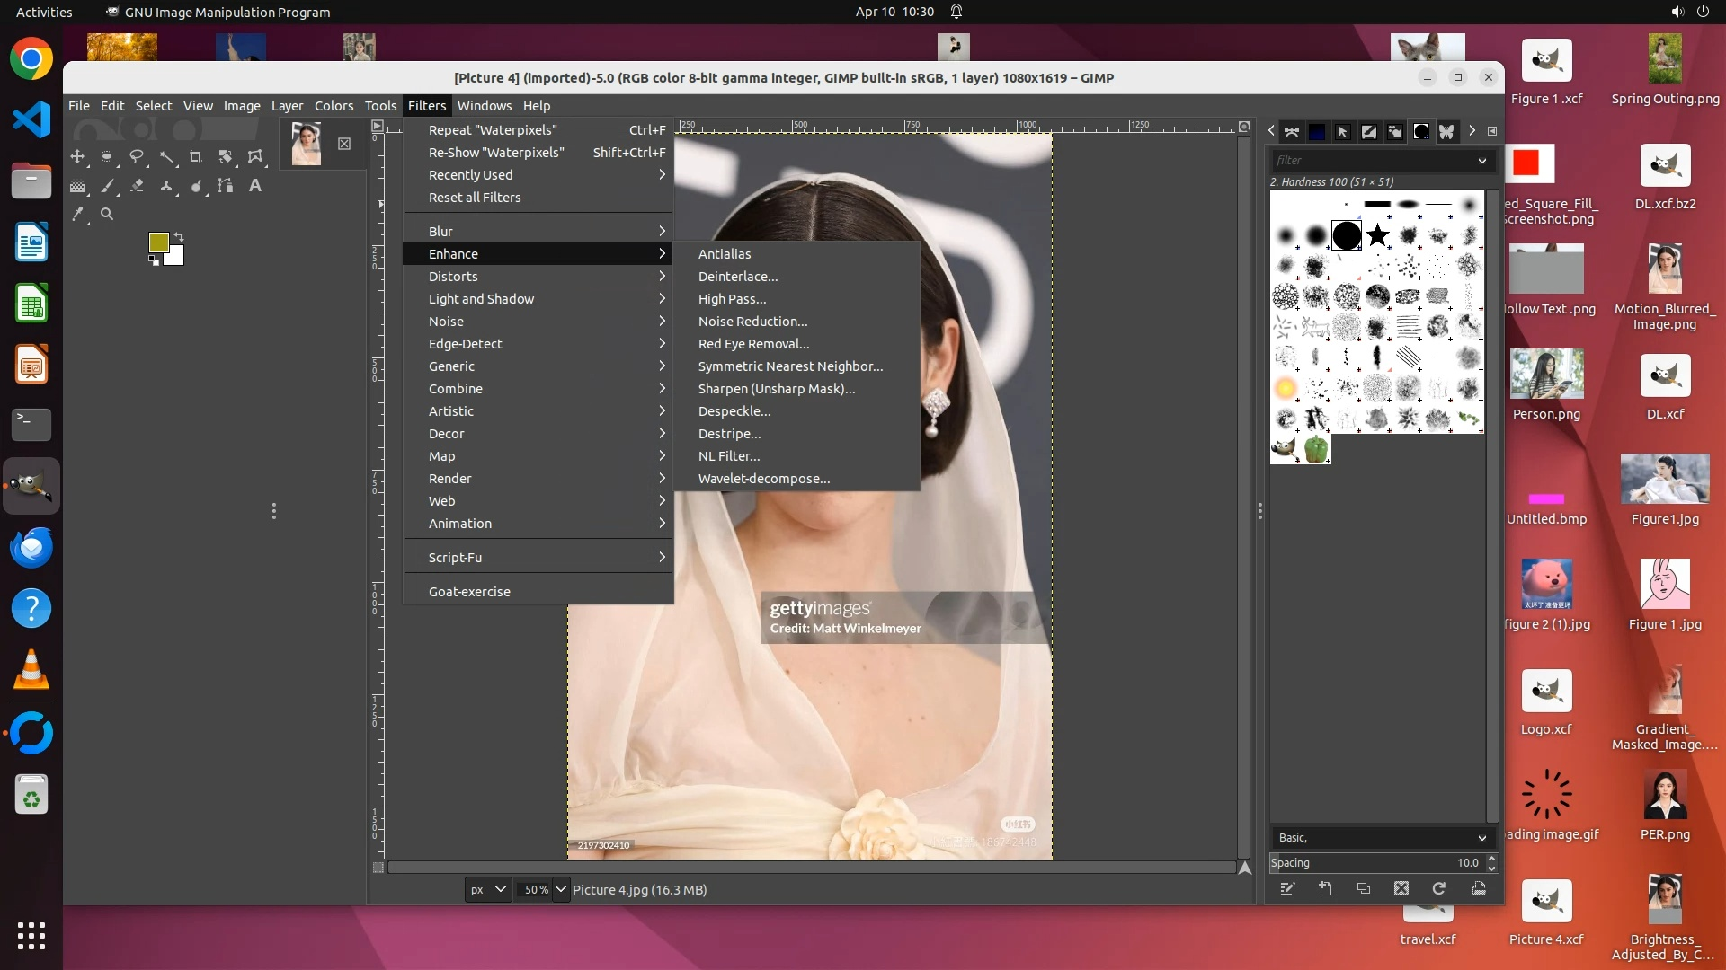1726x970 pixels.
Task: Select the Move tool in toolbox
Action: (x=77, y=156)
